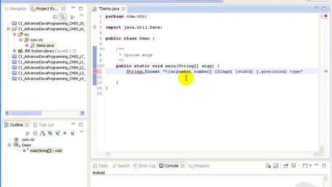Screen dimensions: 332x187
Task: Collapse the Javadoc comment fold at line 7
Action: [x=104, y=49]
